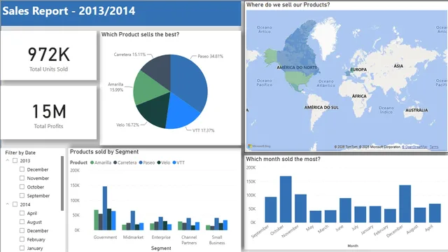Click the Government segment label
Viewport: 448px width, 252px height.
105,237
